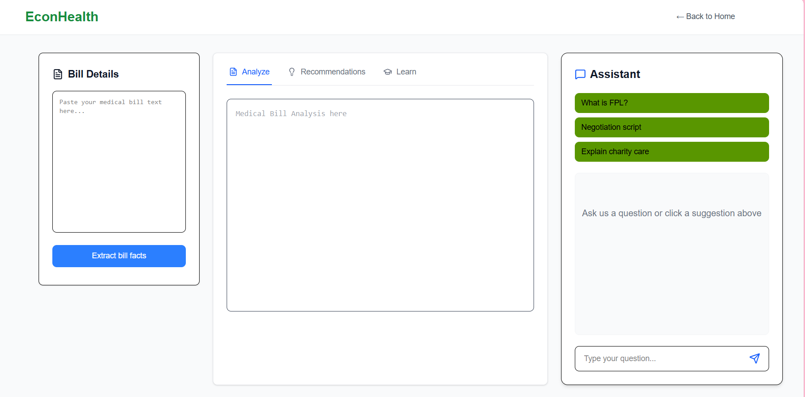Screen dimensions: 805x397
Task: Click the Assistant chat bubble icon
Action: 580,74
